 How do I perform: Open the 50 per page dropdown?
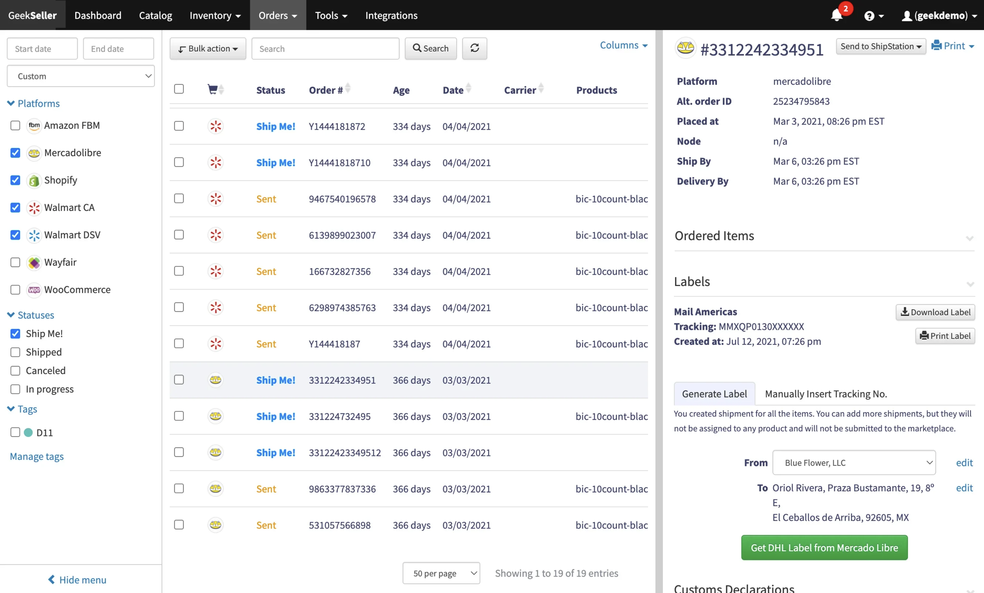(x=441, y=573)
